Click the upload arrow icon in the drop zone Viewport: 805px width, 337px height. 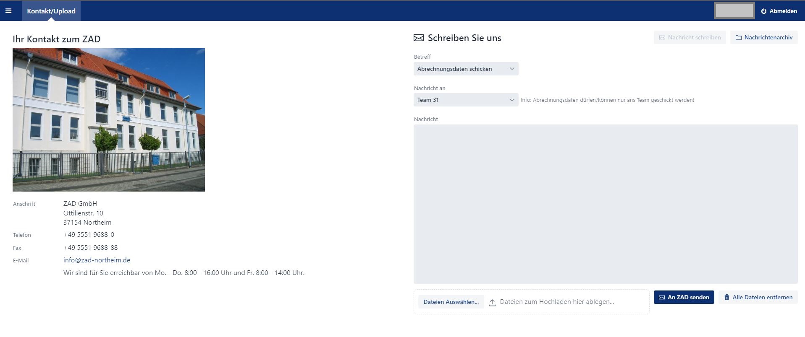coord(492,303)
